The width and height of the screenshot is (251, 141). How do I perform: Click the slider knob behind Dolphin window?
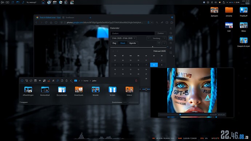coord(146,89)
